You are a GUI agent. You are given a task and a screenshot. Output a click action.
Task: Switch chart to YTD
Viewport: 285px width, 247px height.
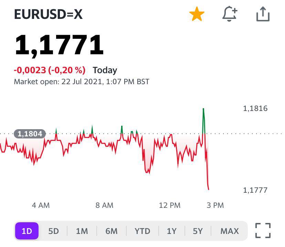tap(142, 231)
